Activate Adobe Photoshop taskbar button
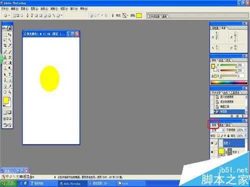This screenshot has width=250, height=187. [72, 184]
